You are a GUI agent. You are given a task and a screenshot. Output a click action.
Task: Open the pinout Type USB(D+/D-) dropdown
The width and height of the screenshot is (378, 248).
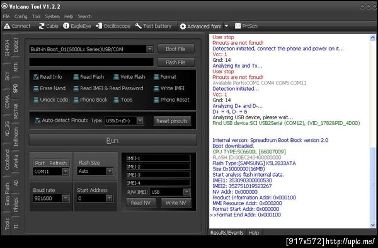coord(140,121)
